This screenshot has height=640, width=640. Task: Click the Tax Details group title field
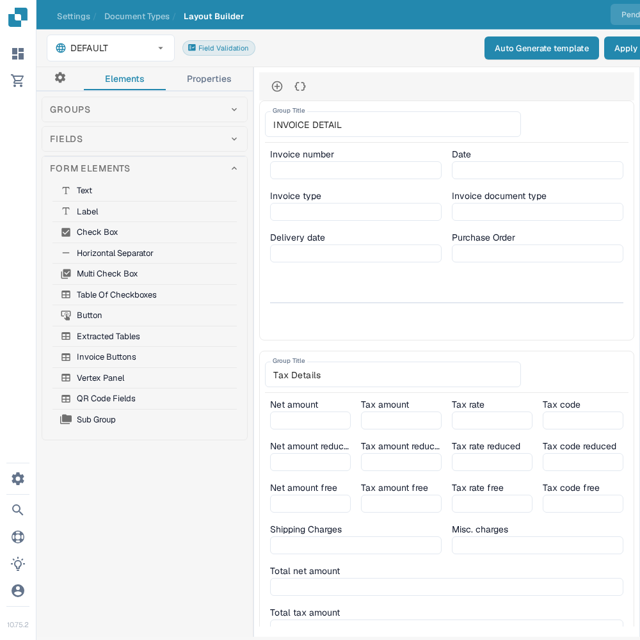(x=393, y=374)
